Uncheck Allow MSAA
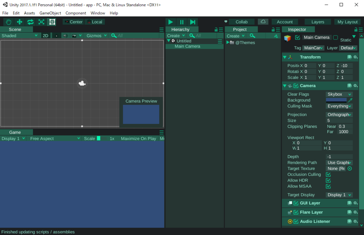The height and width of the screenshot is (235, 364). 328,186
